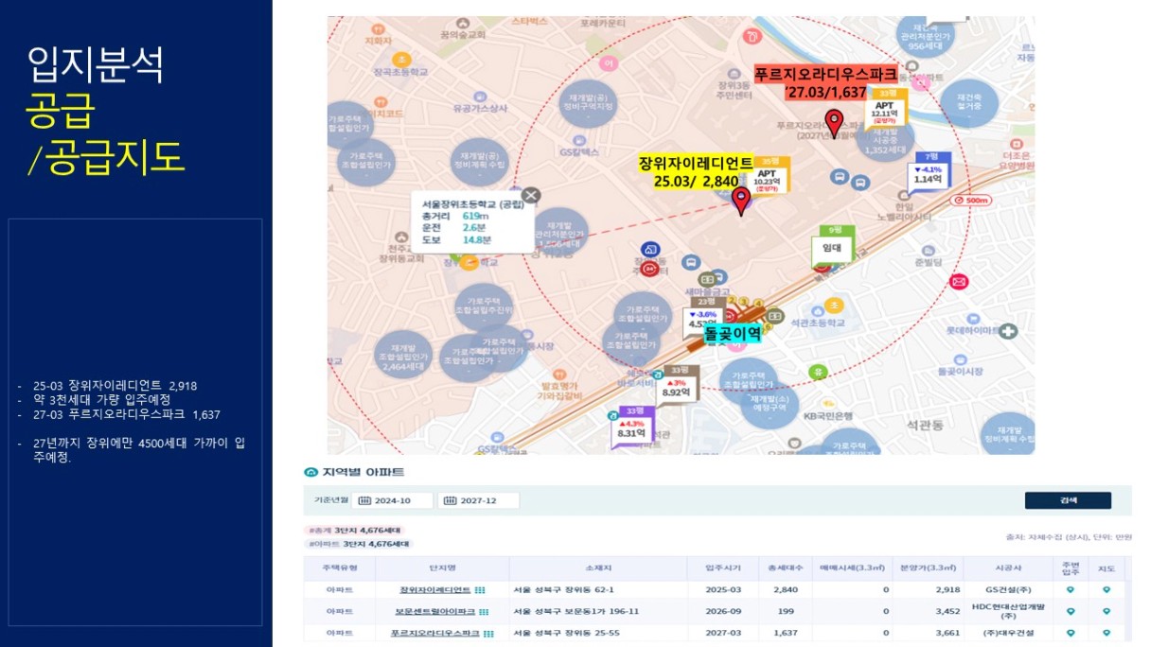Click the 공급 /공급지도 yellow subtitle
The height and width of the screenshot is (647, 1151).
[x=105, y=133]
